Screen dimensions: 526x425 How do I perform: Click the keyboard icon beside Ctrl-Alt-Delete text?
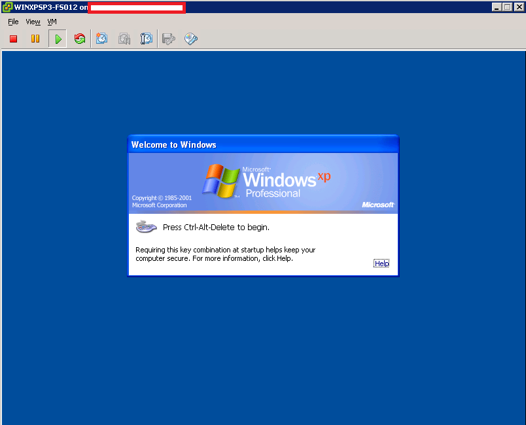coord(147,227)
